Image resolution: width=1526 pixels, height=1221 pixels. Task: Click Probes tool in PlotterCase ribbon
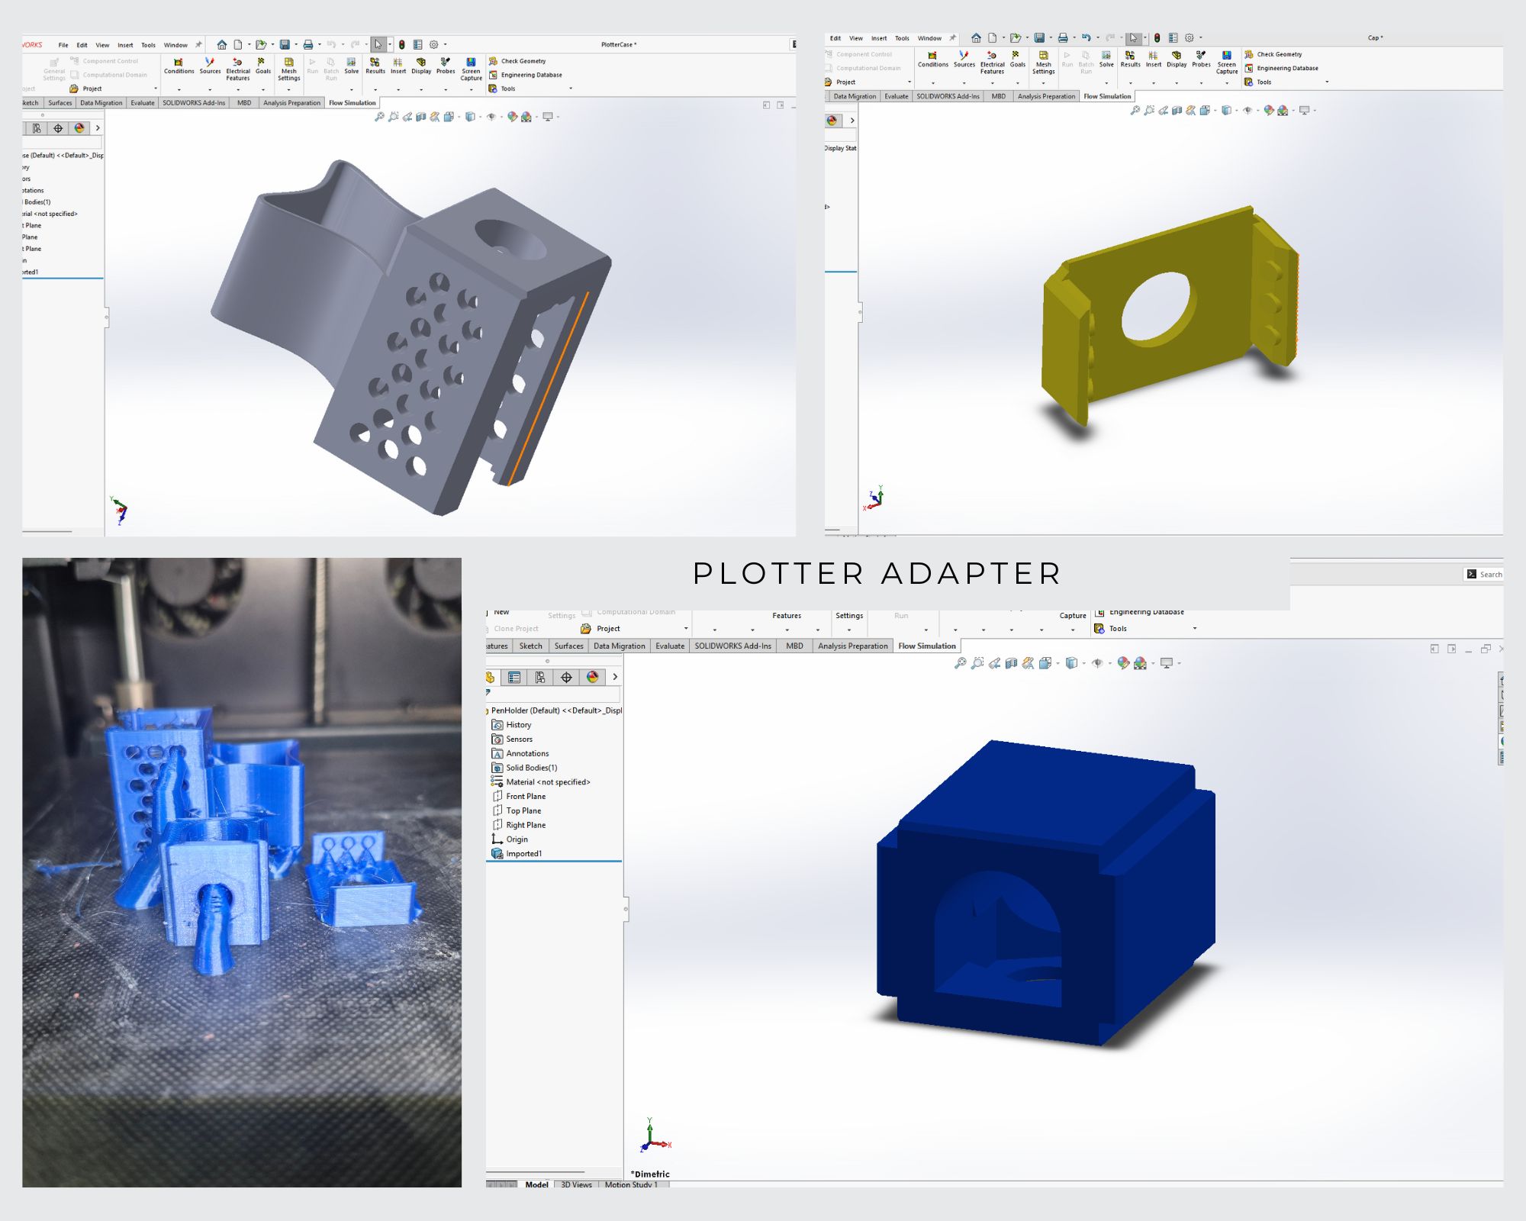(x=446, y=66)
